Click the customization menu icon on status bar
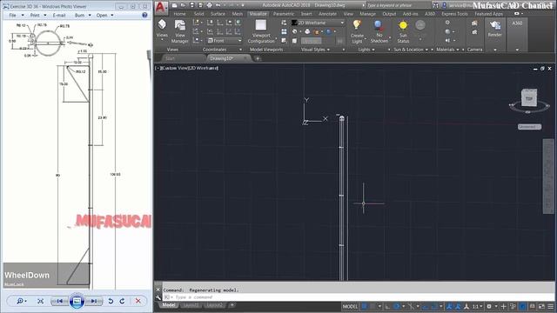 point(551,306)
